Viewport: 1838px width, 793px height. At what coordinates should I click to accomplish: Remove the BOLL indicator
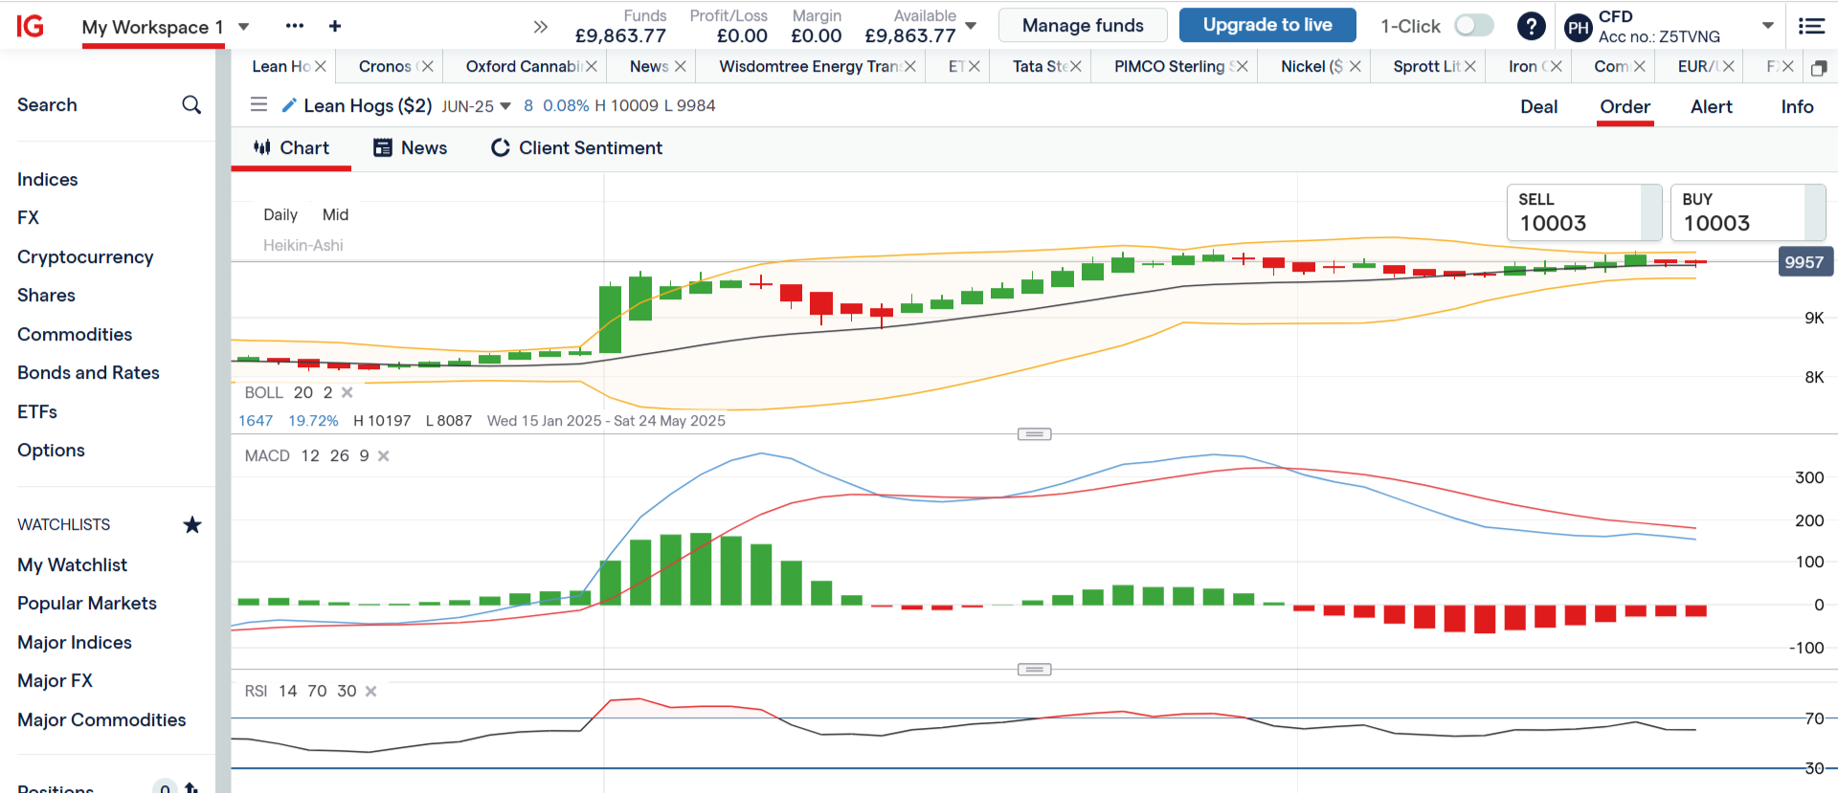pyautogui.click(x=347, y=392)
